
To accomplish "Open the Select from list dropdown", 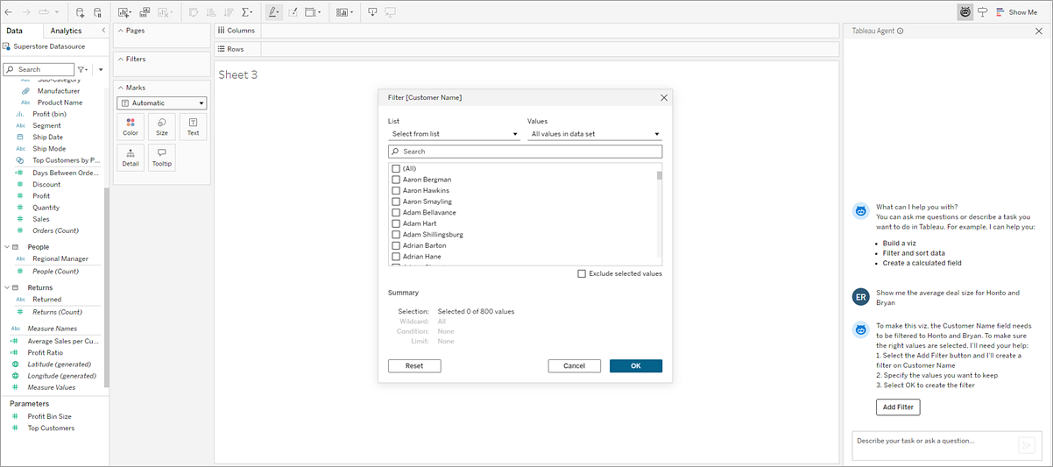I will pyautogui.click(x=454, y=134).
